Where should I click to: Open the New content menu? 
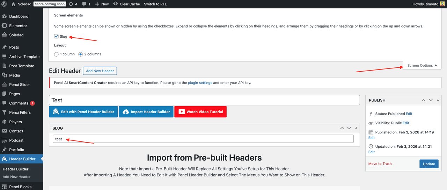click(102, 4)
